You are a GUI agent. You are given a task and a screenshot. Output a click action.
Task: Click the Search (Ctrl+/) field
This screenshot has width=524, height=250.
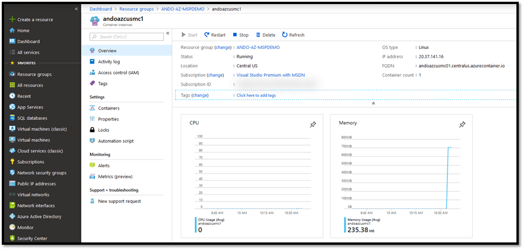126,37
